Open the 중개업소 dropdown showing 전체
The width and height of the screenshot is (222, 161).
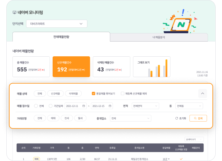[130, 118]
